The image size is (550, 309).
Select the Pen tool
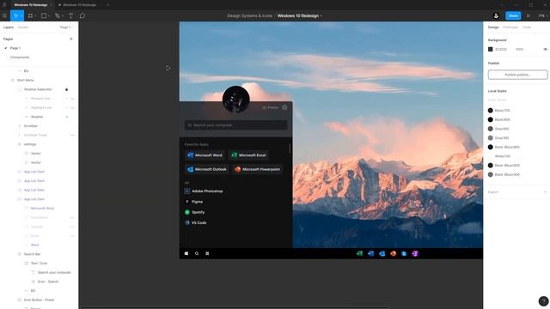coord(58,15)
